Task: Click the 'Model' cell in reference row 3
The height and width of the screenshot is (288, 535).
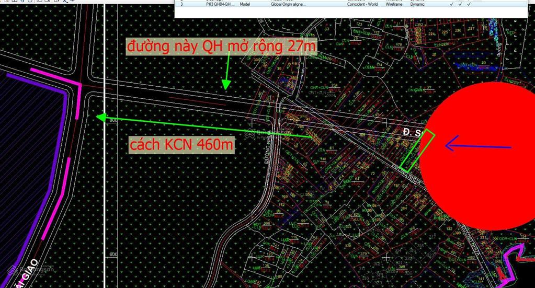Action: coord(245,4)
